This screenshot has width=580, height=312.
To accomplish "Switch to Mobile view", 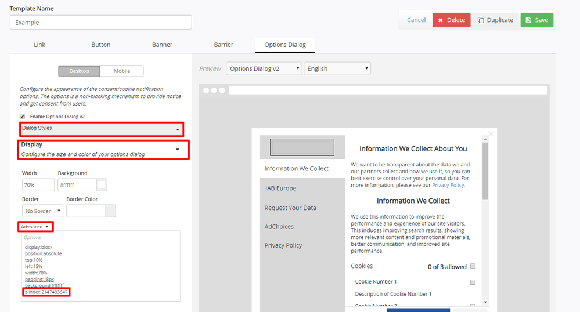I will (122, 71).
